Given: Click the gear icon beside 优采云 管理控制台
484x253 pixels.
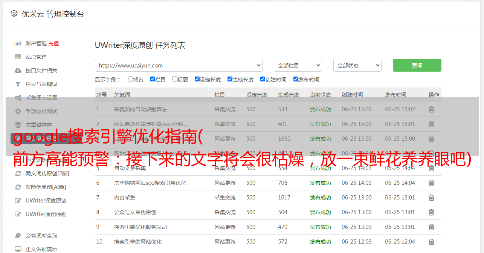Looking at the screenshot, I should point(14,14).
